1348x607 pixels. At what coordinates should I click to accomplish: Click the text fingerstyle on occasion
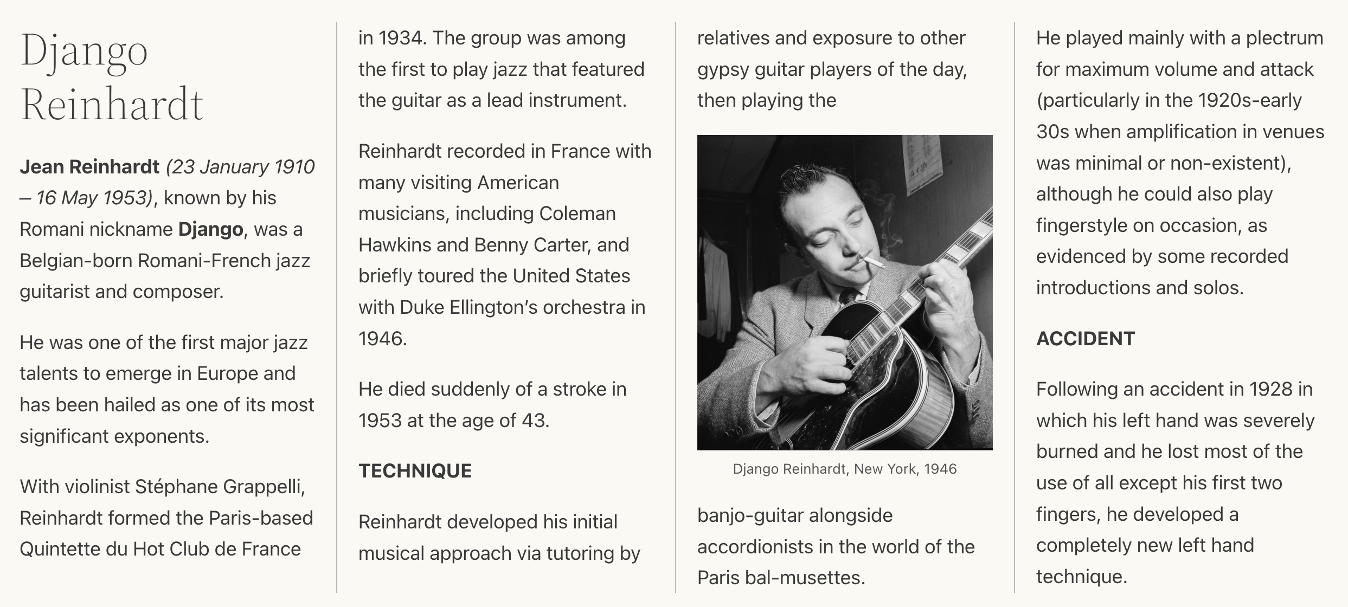(1139, 225)
